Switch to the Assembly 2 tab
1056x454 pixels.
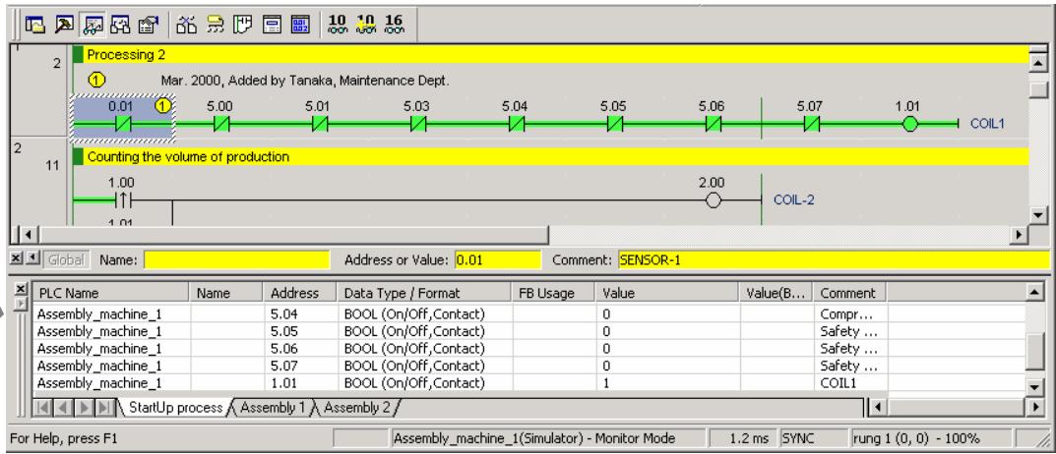click(356, 408)
